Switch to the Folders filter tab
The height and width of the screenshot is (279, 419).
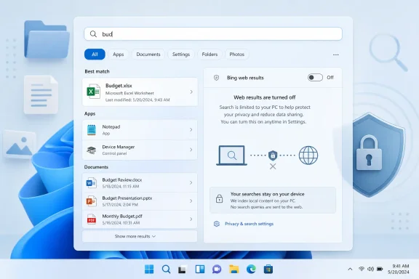coord(209,54)
